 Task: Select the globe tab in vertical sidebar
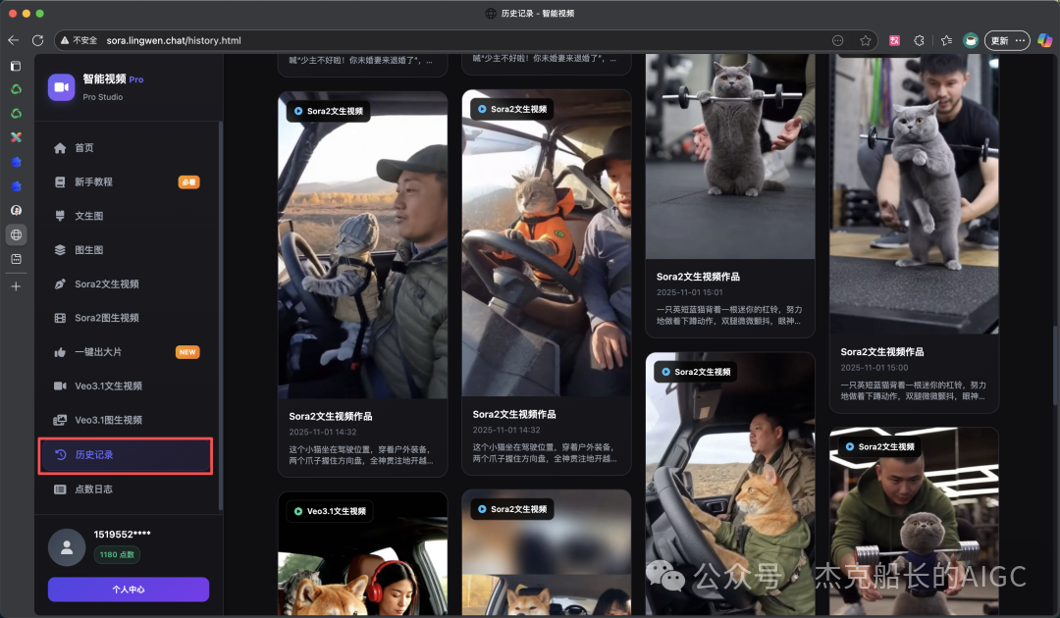coord(17,235)
